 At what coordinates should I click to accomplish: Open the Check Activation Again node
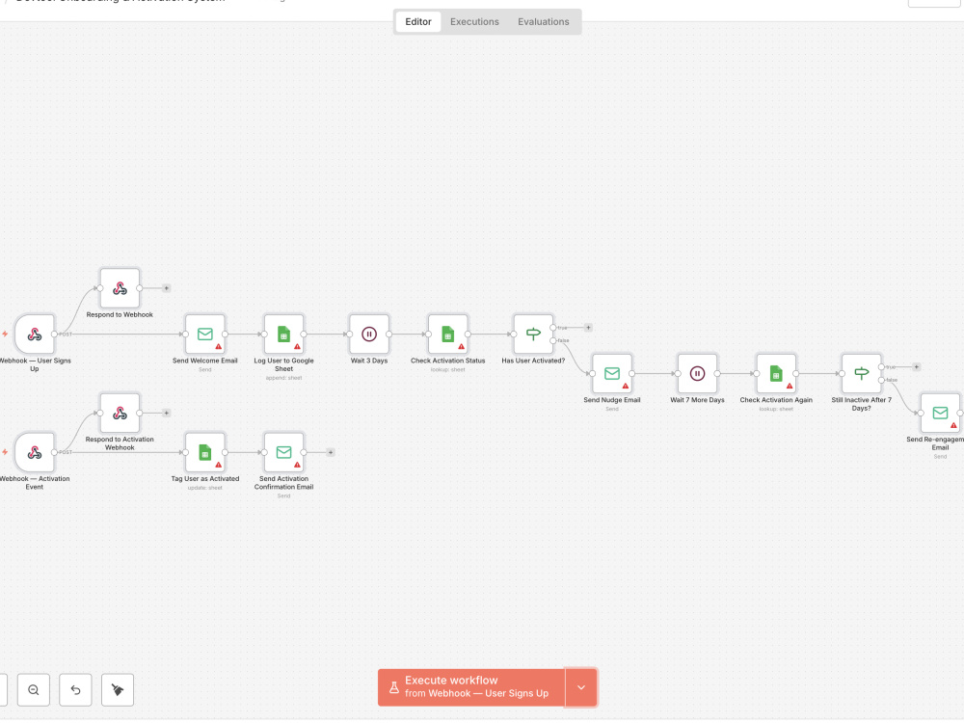tap(776, 373)
